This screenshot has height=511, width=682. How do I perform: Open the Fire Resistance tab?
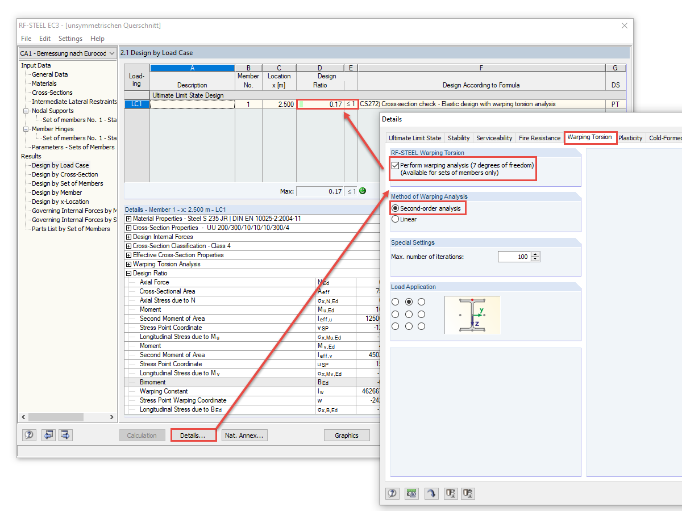[539, 137]
